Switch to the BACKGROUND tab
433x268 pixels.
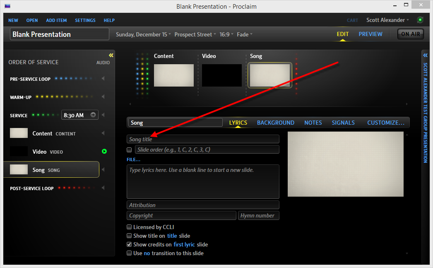(x=276, y=123)
